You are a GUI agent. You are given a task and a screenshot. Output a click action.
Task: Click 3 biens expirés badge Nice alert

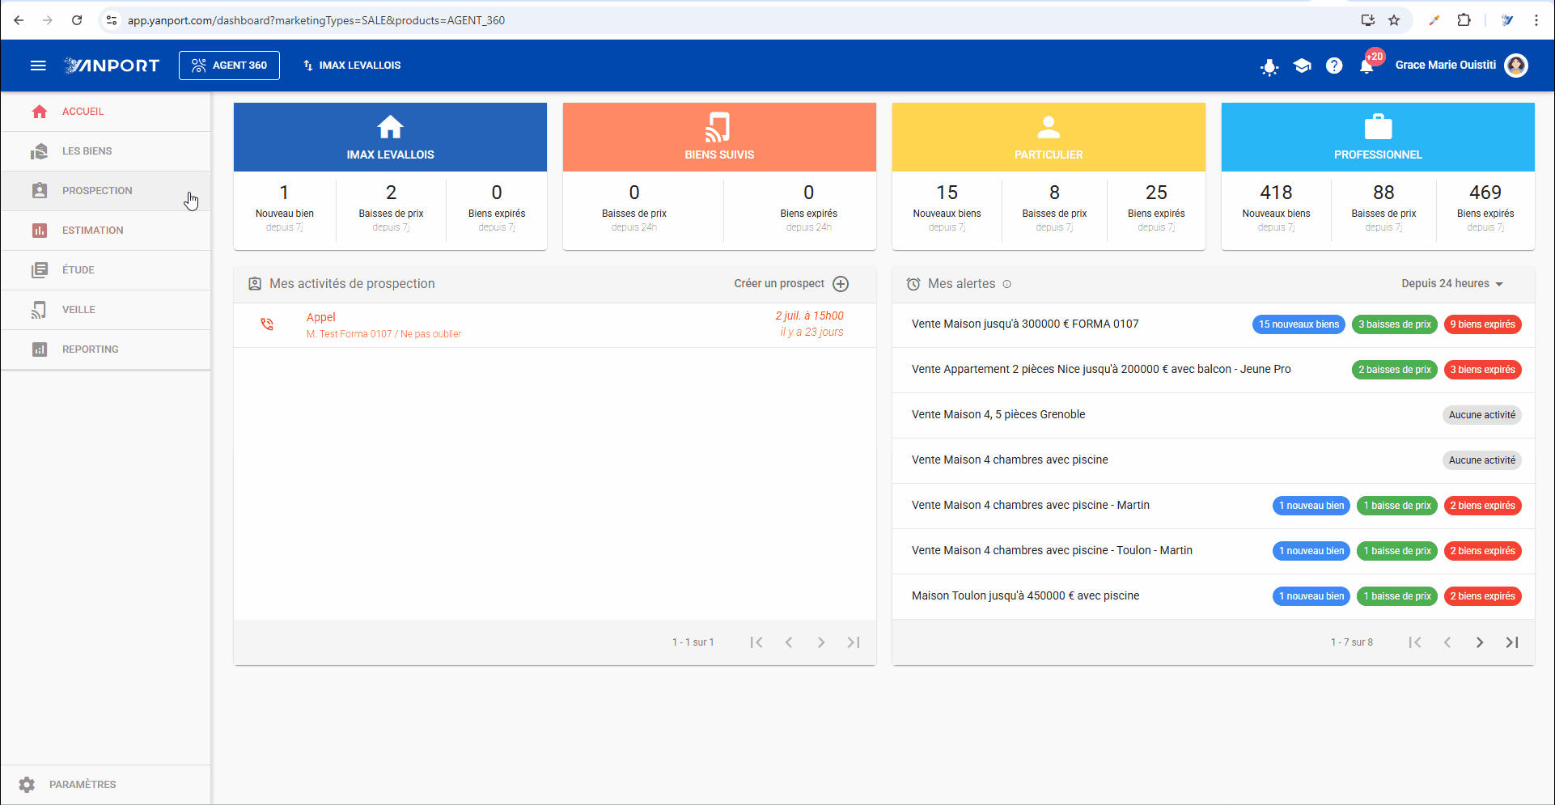click(1482, 370)
